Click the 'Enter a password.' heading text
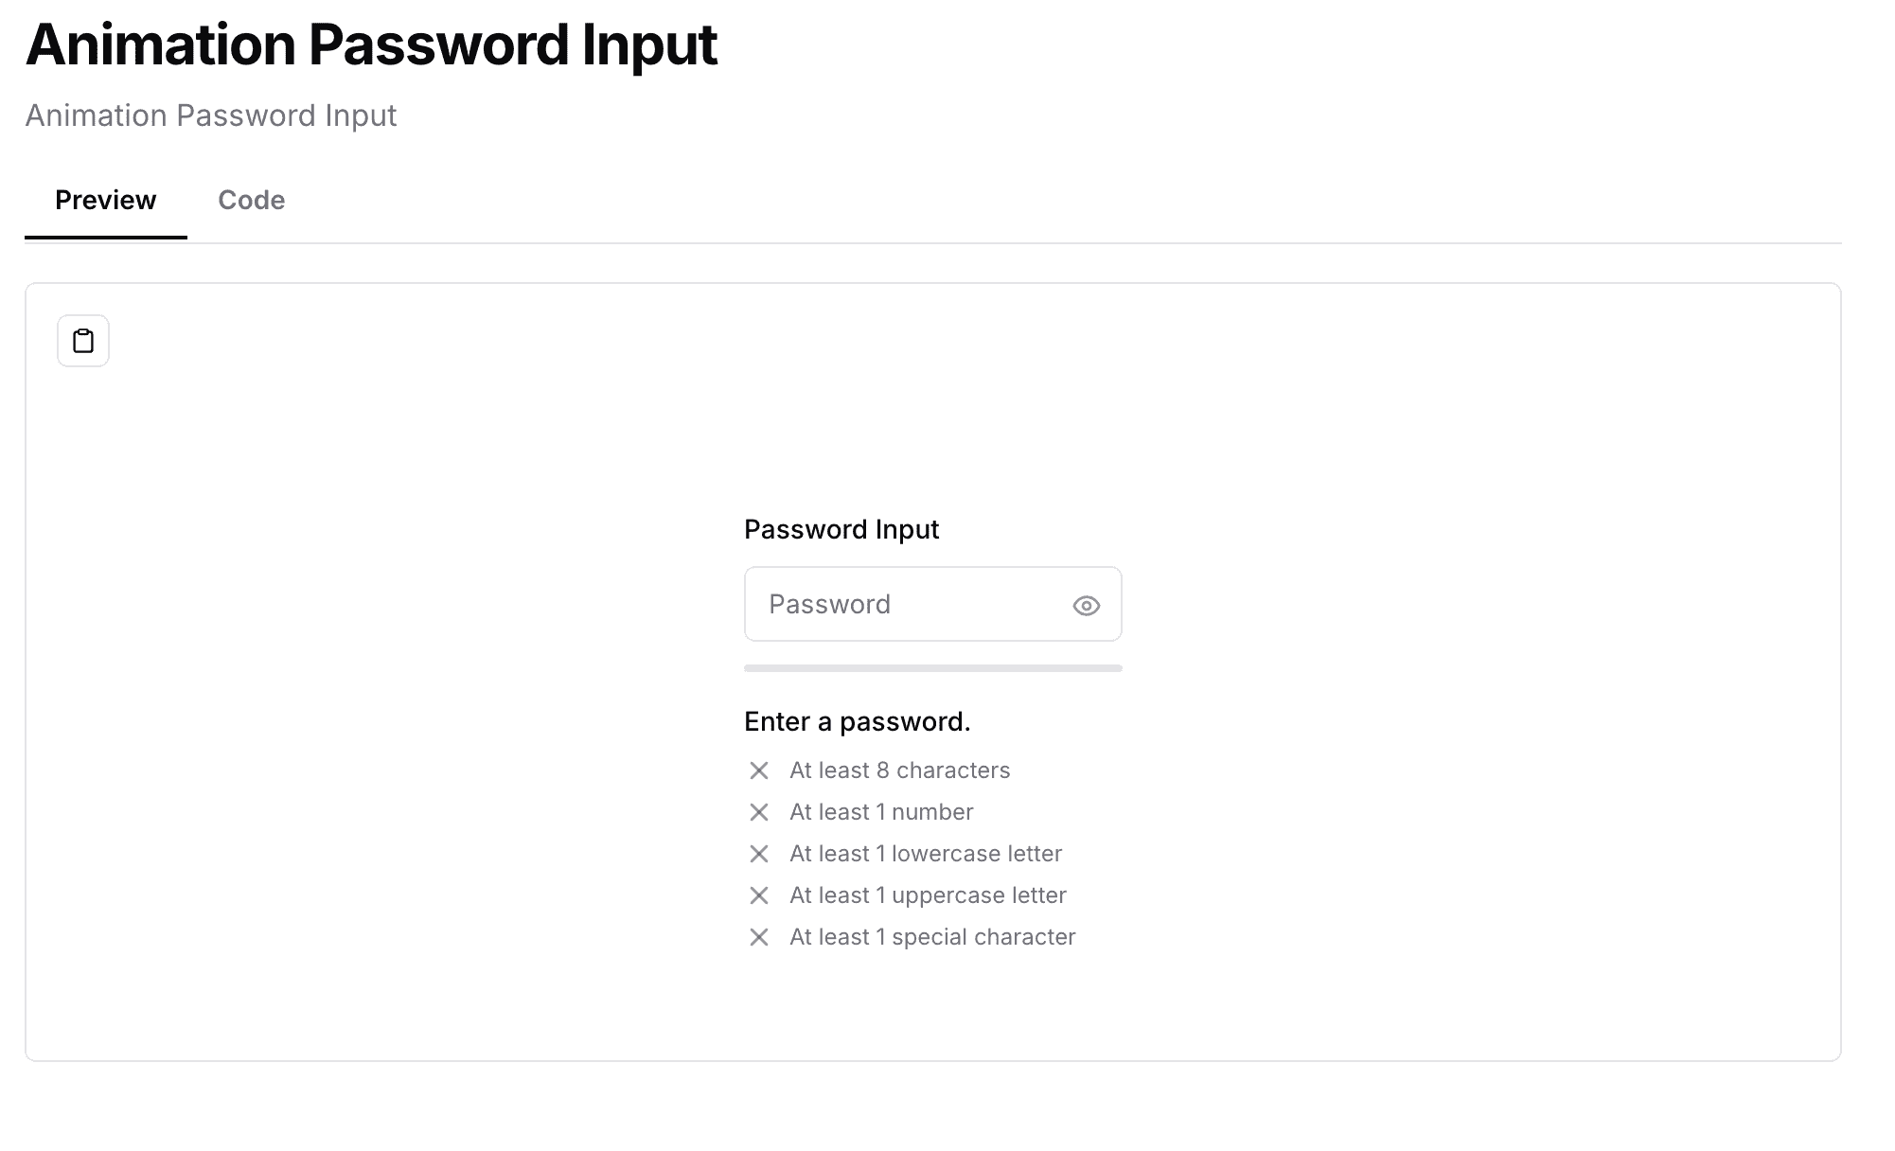 pyautogui.click(x=857, y=720)
